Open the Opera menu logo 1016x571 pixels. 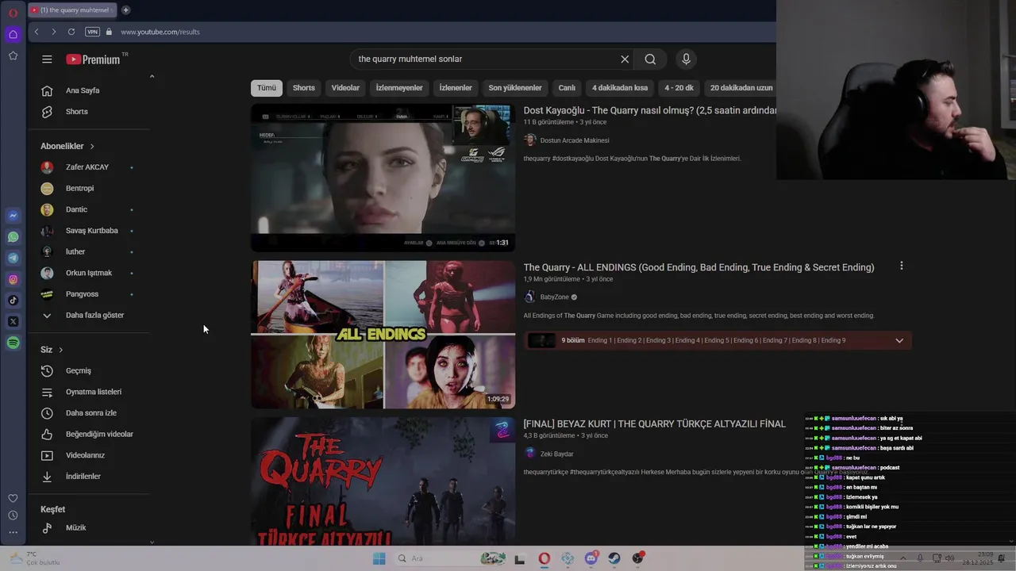13,13
